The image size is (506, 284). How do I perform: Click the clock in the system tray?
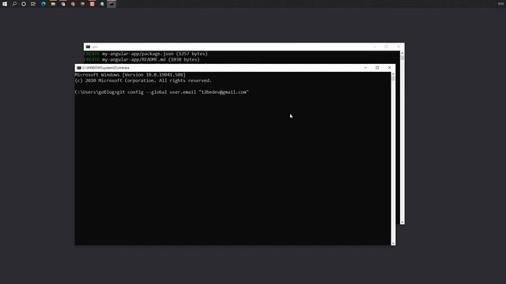tap(500, 4)
